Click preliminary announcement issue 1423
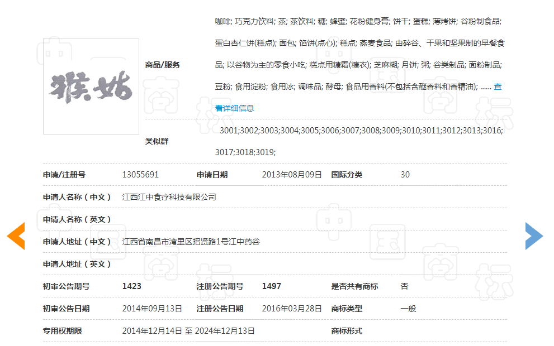Image resolution: width=554 pixels, height=346 pixels. click(x=131, y=286)
